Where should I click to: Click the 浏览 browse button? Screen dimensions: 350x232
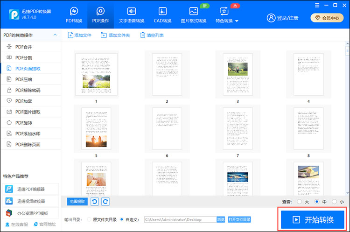click(x=221, y=219)
